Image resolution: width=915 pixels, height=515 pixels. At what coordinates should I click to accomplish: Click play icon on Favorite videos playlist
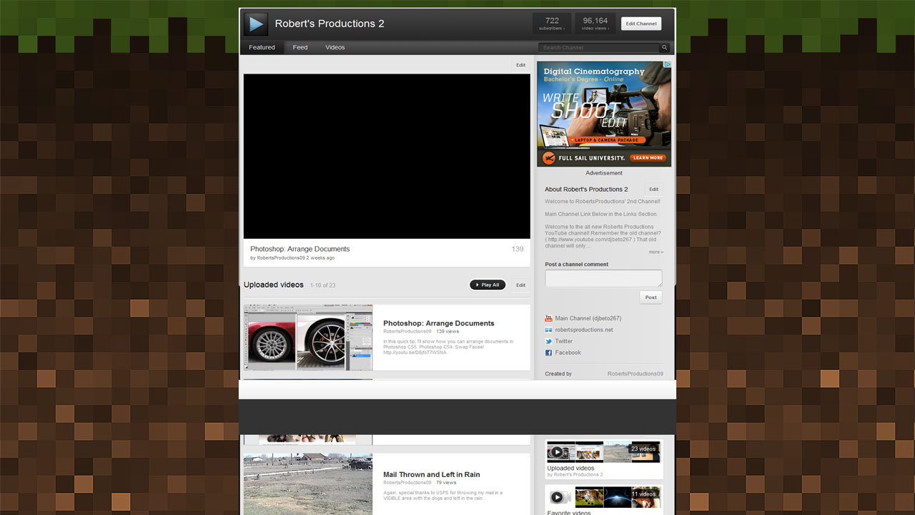(x=557, y=497)
